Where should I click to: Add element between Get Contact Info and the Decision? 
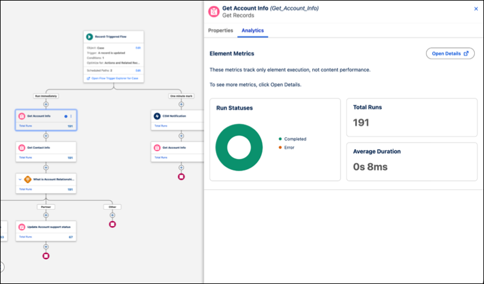(46, 167)
